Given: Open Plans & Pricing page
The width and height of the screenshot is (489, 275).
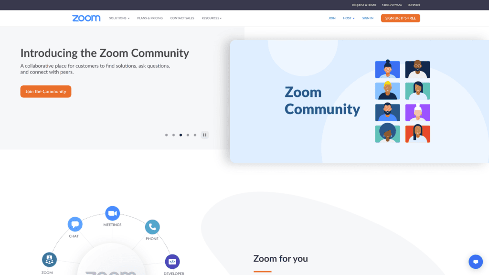Looking at the screenshot, I should [x=150, y=18].
